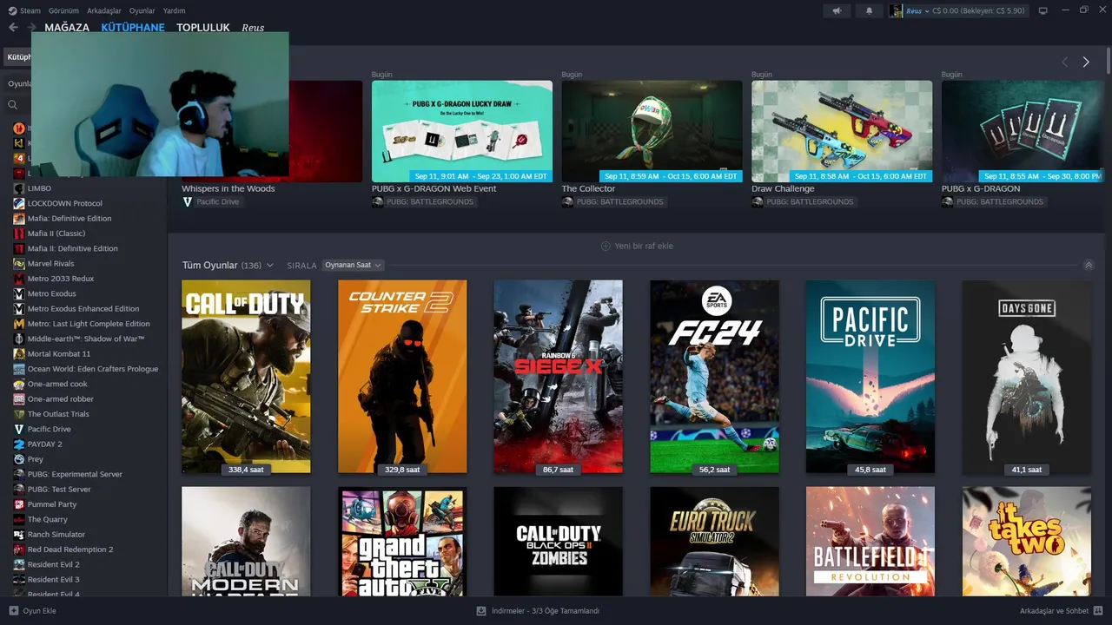The height and width of the screenshot is (625, 1112).
Task: Open İndirmeler download status
Action: pyautogui.click(x=538, y=610)
